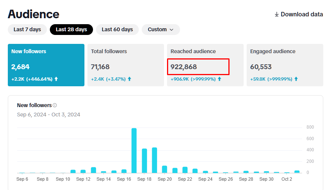Open the Total followers metric card

tap(125, 65)
